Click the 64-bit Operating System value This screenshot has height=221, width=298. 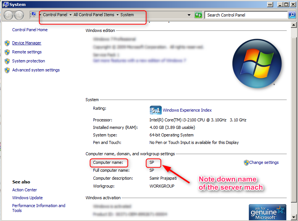coord(172,135)
